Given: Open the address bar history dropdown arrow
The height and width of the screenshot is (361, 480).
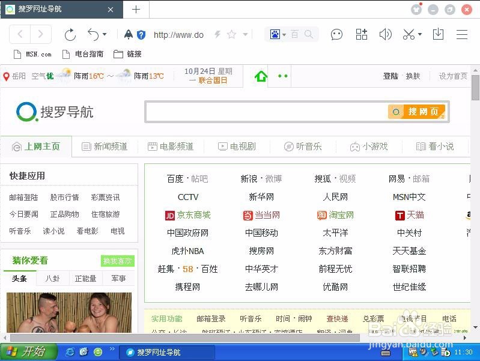Looking at the screenshot, I should (x=245, y=34).
